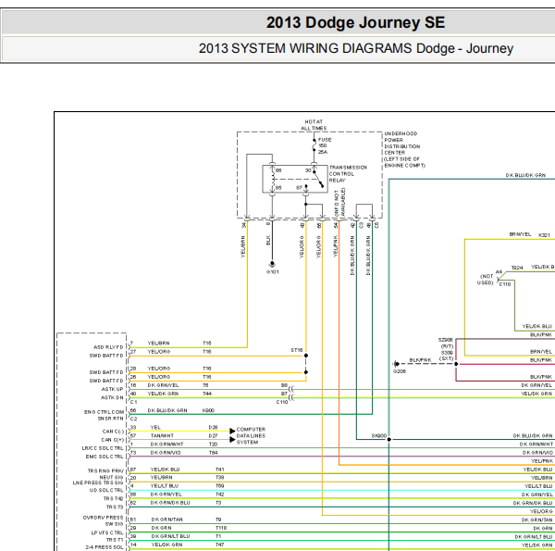Select '2013 SYSTEM WIRING DIAGRAMS Dodge - Journey' heading
Viewport: 555px width, 551px height.
pos(356,48)
